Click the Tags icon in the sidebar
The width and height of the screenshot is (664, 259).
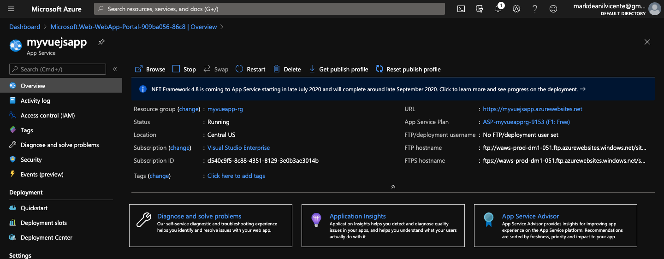[x=12, y=130]
